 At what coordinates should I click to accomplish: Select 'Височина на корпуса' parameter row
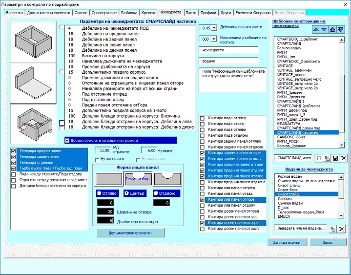[x=130, y=56]
